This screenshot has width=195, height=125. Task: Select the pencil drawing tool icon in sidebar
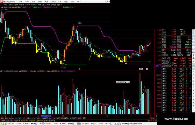coord(193,61)
